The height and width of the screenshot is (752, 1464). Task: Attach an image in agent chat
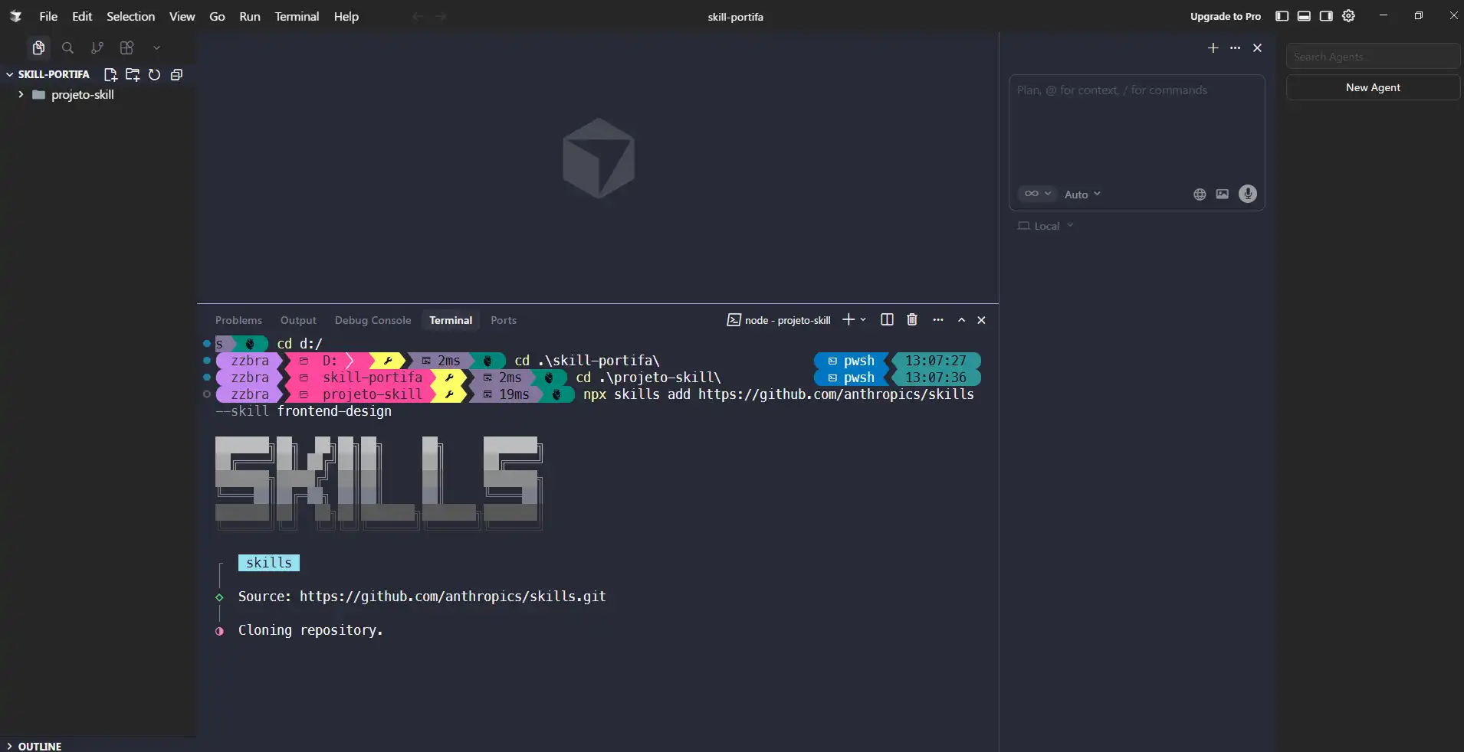(x=1223, y=195)
